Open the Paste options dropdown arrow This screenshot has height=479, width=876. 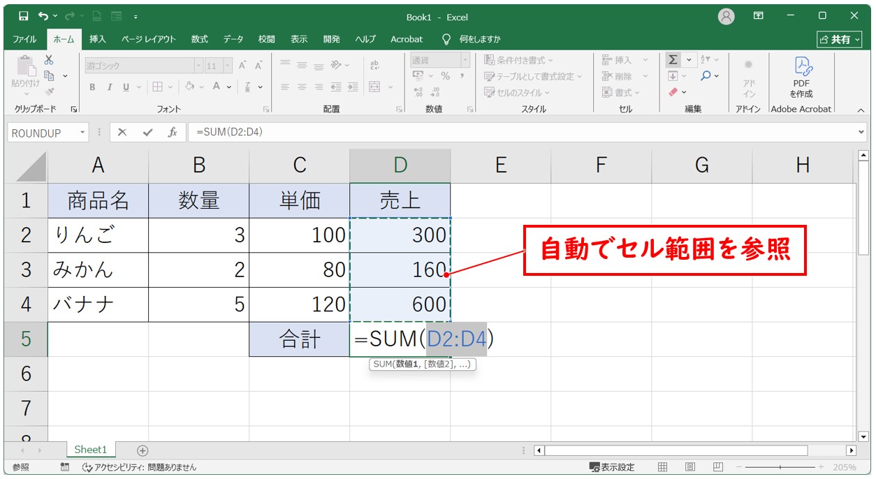tap(26, 94)
